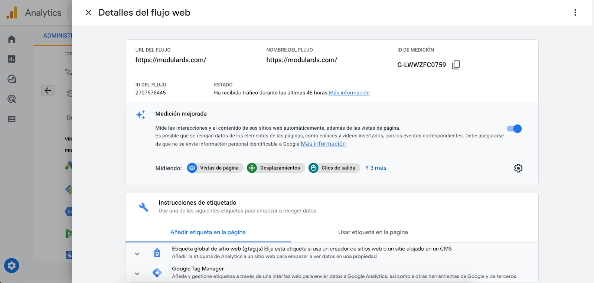Copy the measurement ID G-LWWZFC0759

tap(456, 65)
